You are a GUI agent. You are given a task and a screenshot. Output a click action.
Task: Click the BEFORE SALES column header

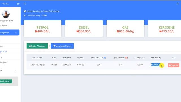point(99,58)
